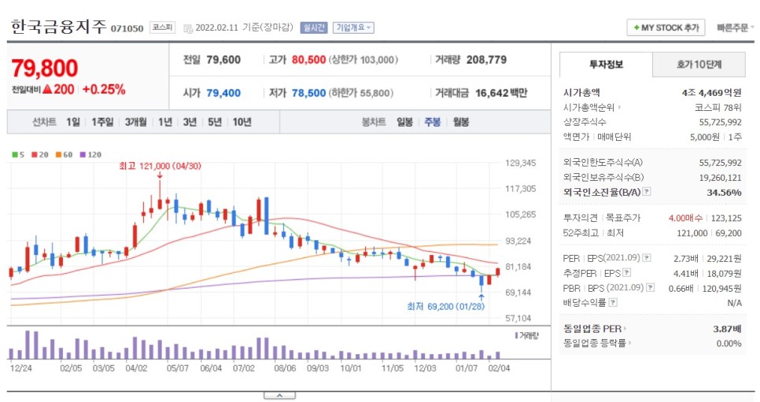
Task: Click the purple 120 moving average legend
Action: (x=90, y=155)
